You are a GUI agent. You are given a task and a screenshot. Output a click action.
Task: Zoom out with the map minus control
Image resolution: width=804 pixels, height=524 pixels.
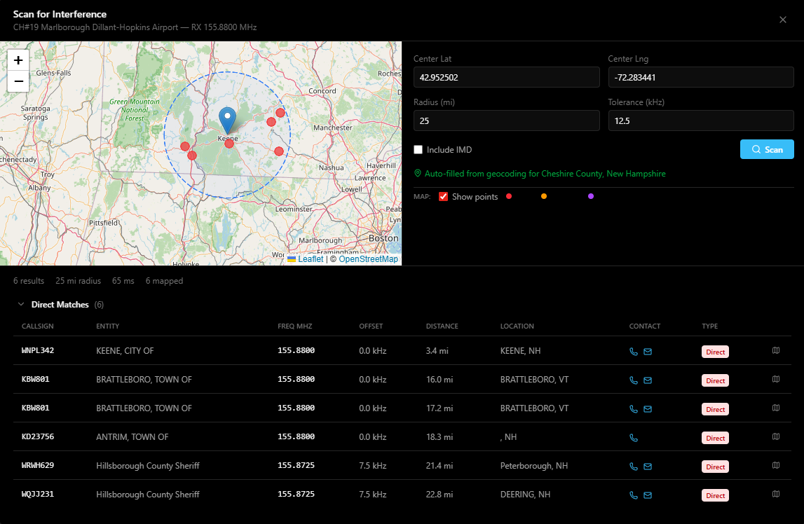click(18, 81)
